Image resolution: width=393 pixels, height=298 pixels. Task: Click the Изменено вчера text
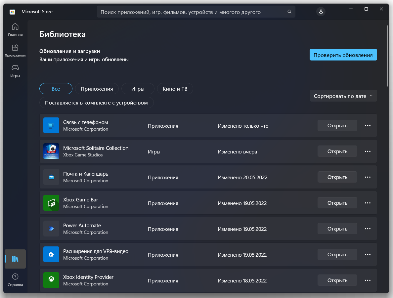pos(237,151)
